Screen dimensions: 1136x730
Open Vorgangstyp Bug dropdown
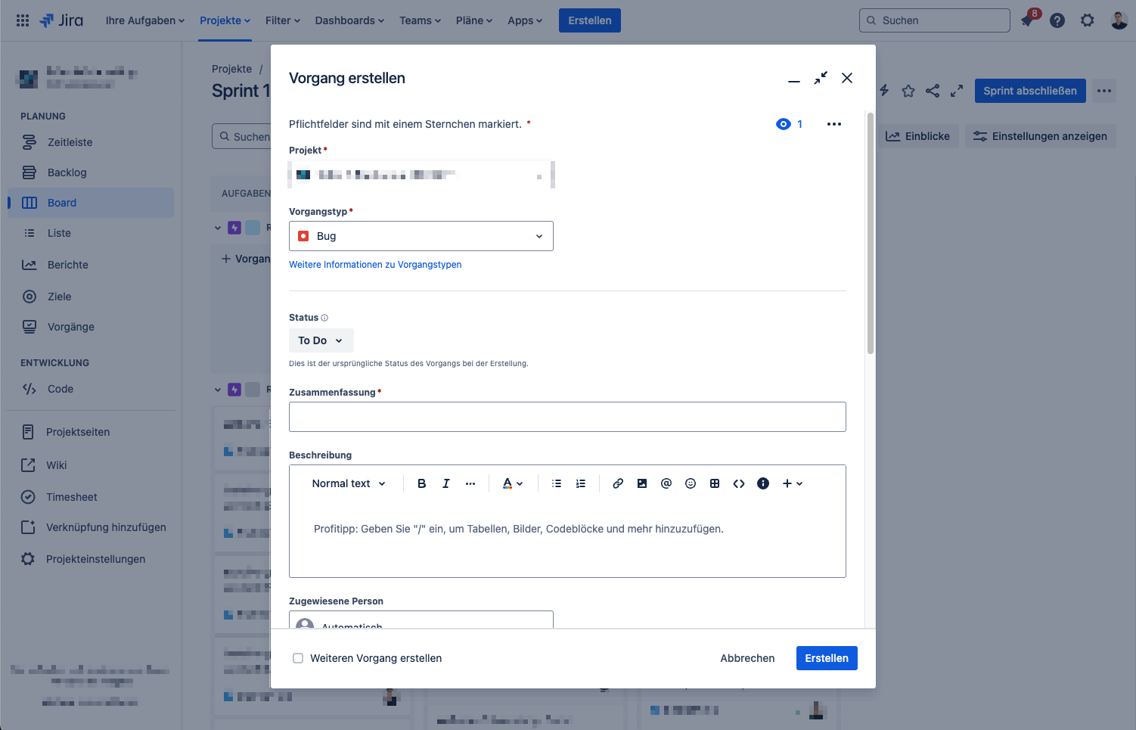coord(421,236)
